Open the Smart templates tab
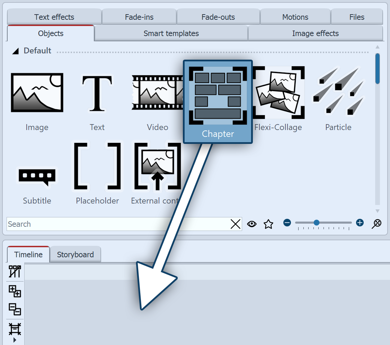 (x=171, y=34)
